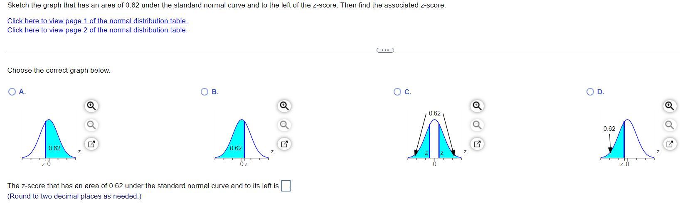Select answer option B radio button
The width and height of the screenshot is (680, 206).
point(204,92)
